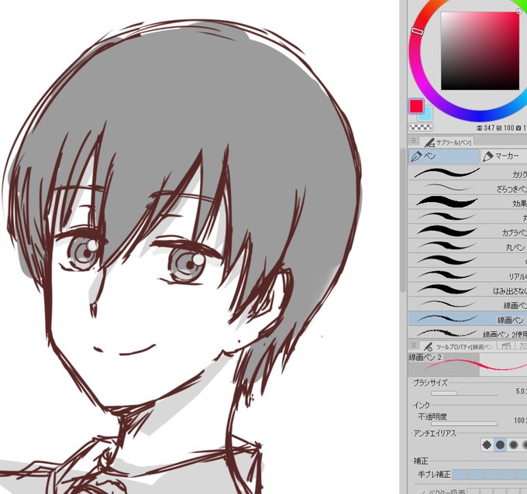Click the pen nib icon on ペン tab

click(x=416, y=156)
